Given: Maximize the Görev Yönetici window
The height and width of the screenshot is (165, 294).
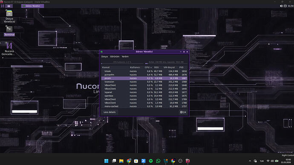Looking at the screenshot, I should click(x=184, y=52).
